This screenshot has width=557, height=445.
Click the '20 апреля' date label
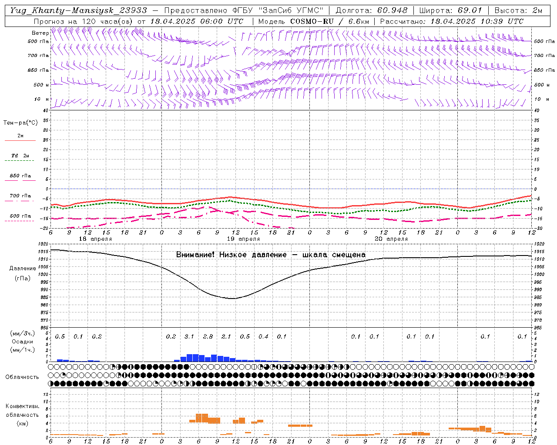[391, 239]
